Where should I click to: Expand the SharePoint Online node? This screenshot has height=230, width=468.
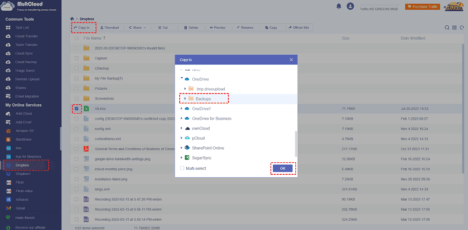[x=181, y=148]
